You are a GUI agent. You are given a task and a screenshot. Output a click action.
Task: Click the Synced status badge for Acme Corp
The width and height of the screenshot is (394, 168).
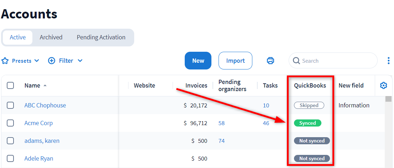[308, 123]
